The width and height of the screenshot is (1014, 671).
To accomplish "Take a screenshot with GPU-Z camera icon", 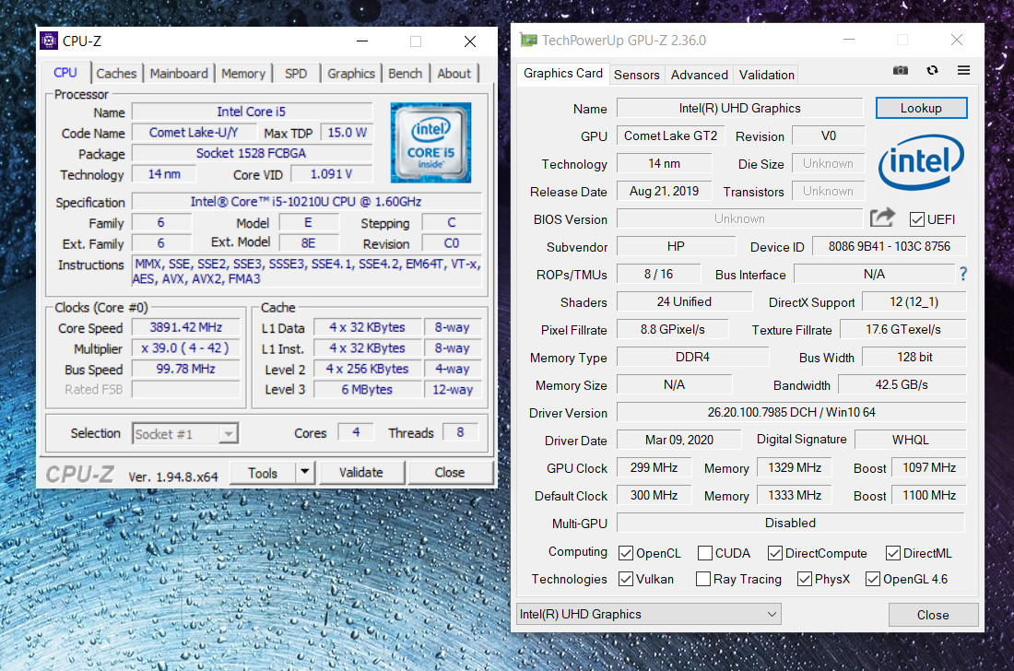I will pos(901,71).
